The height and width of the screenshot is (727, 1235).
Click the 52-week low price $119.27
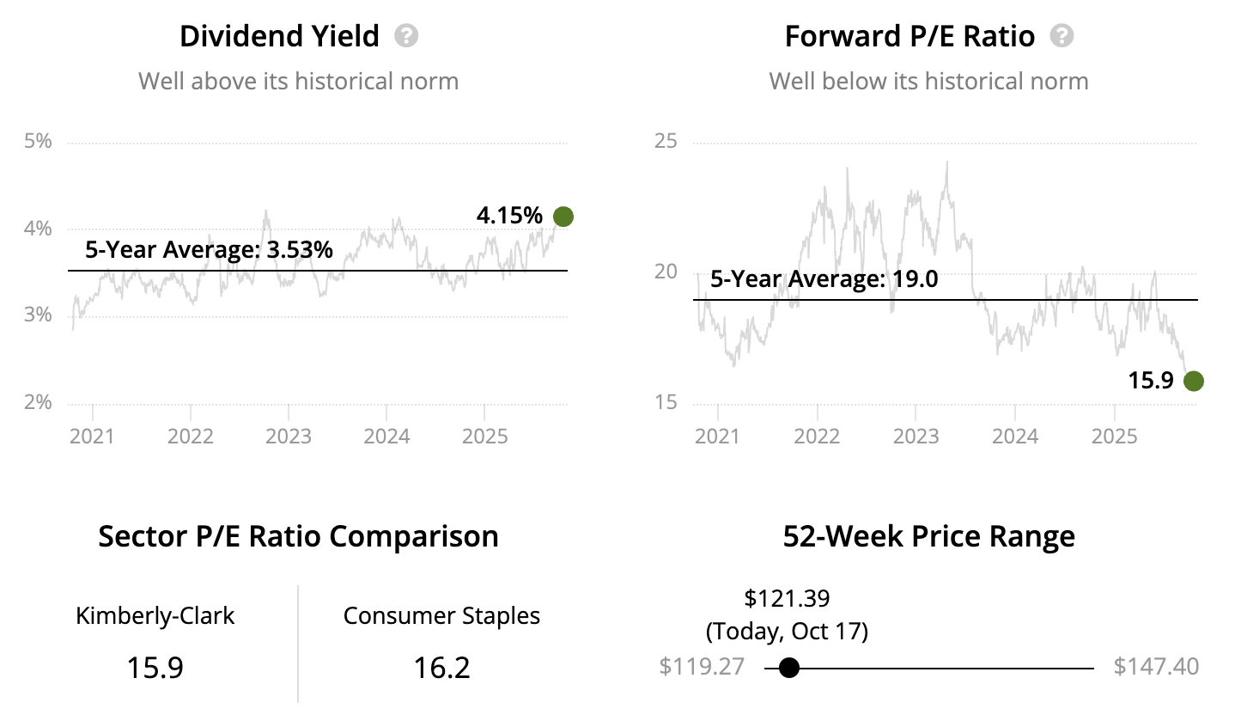pos(702,667)
